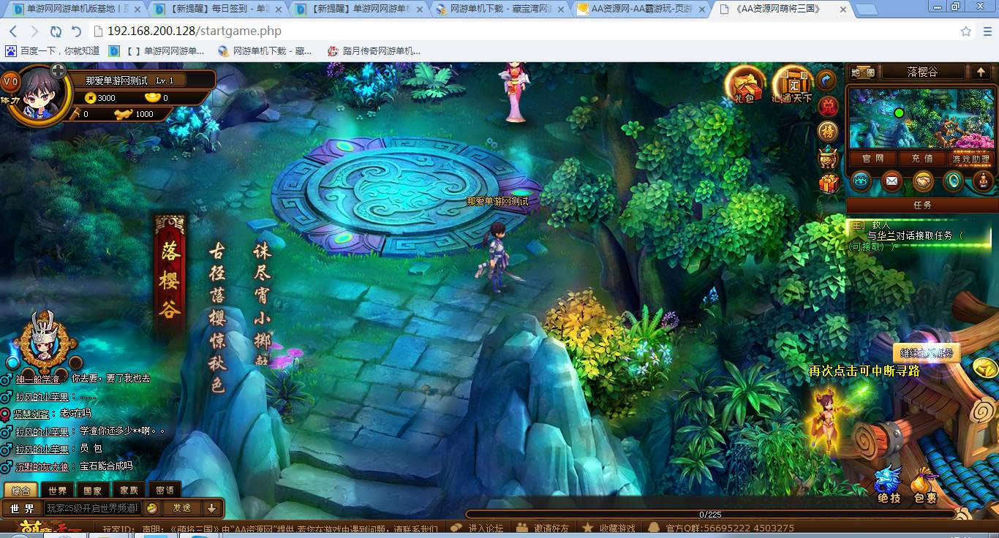Open the mail envelope icon

(891, 181)
